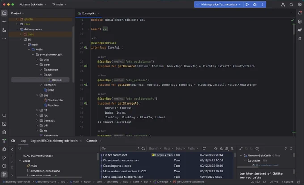Open the Terminal tool window

[4, 124]
